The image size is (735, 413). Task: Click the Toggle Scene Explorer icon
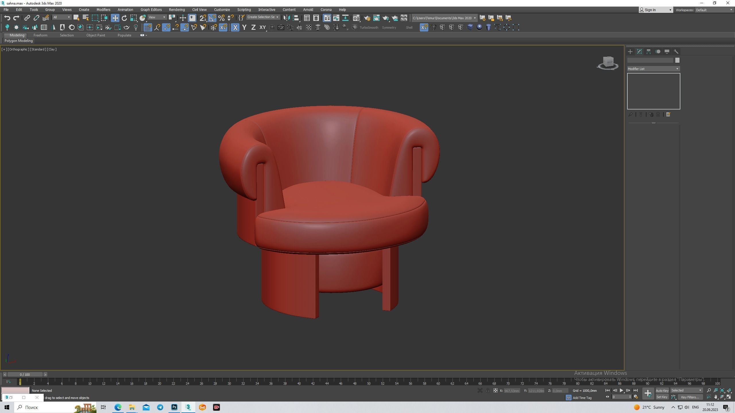pos(307,18)
